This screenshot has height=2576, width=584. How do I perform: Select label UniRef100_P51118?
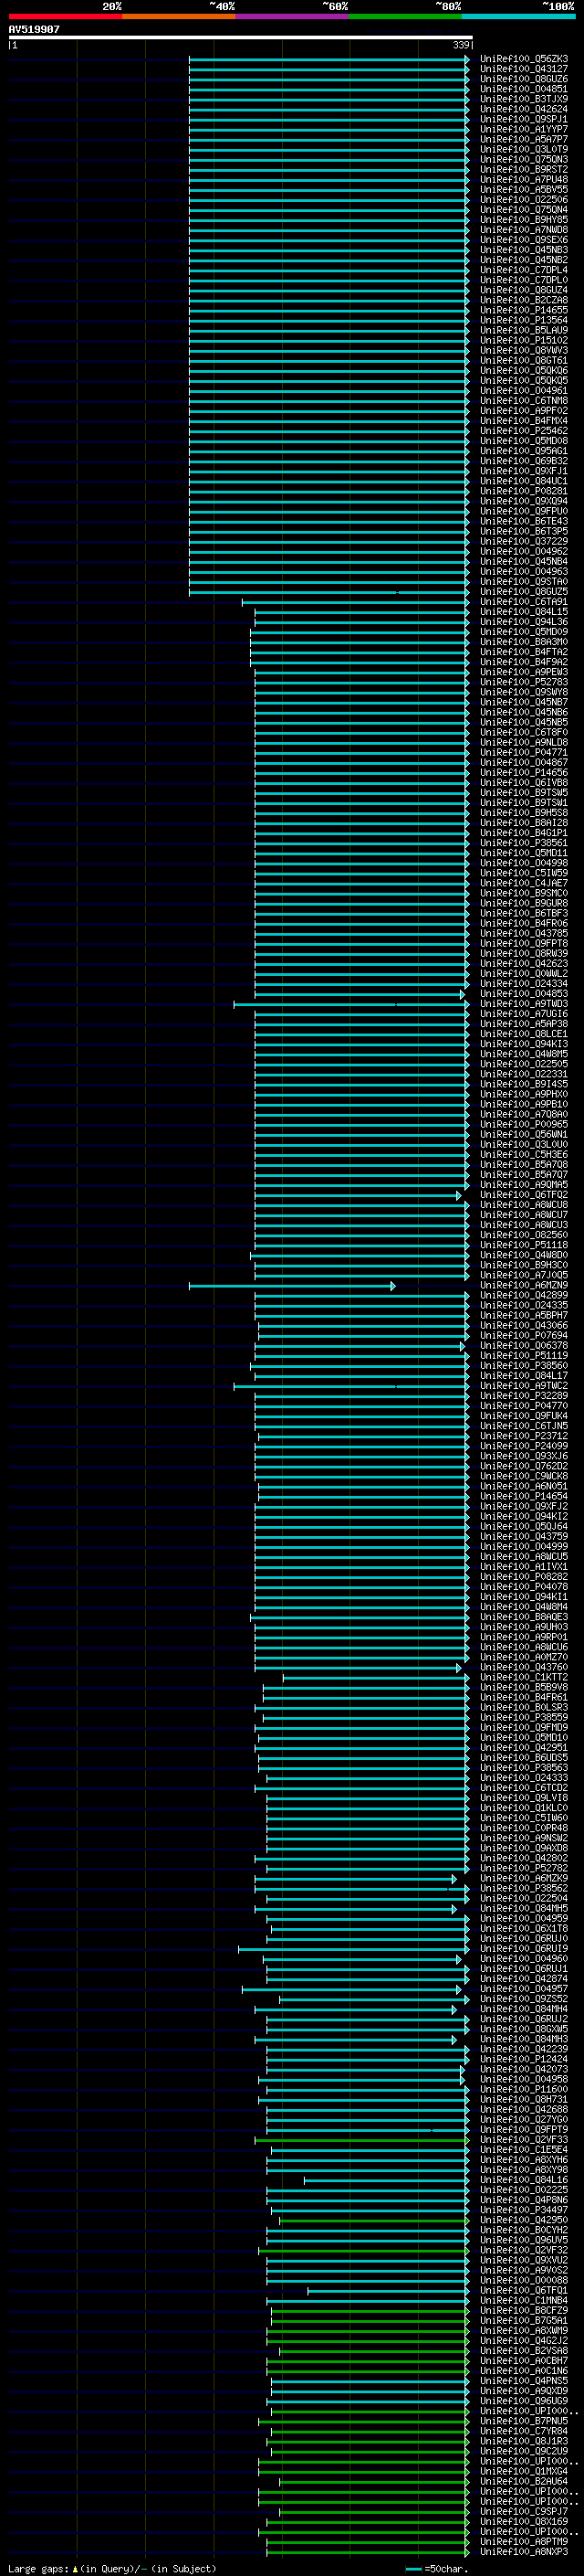[524, 1245]
